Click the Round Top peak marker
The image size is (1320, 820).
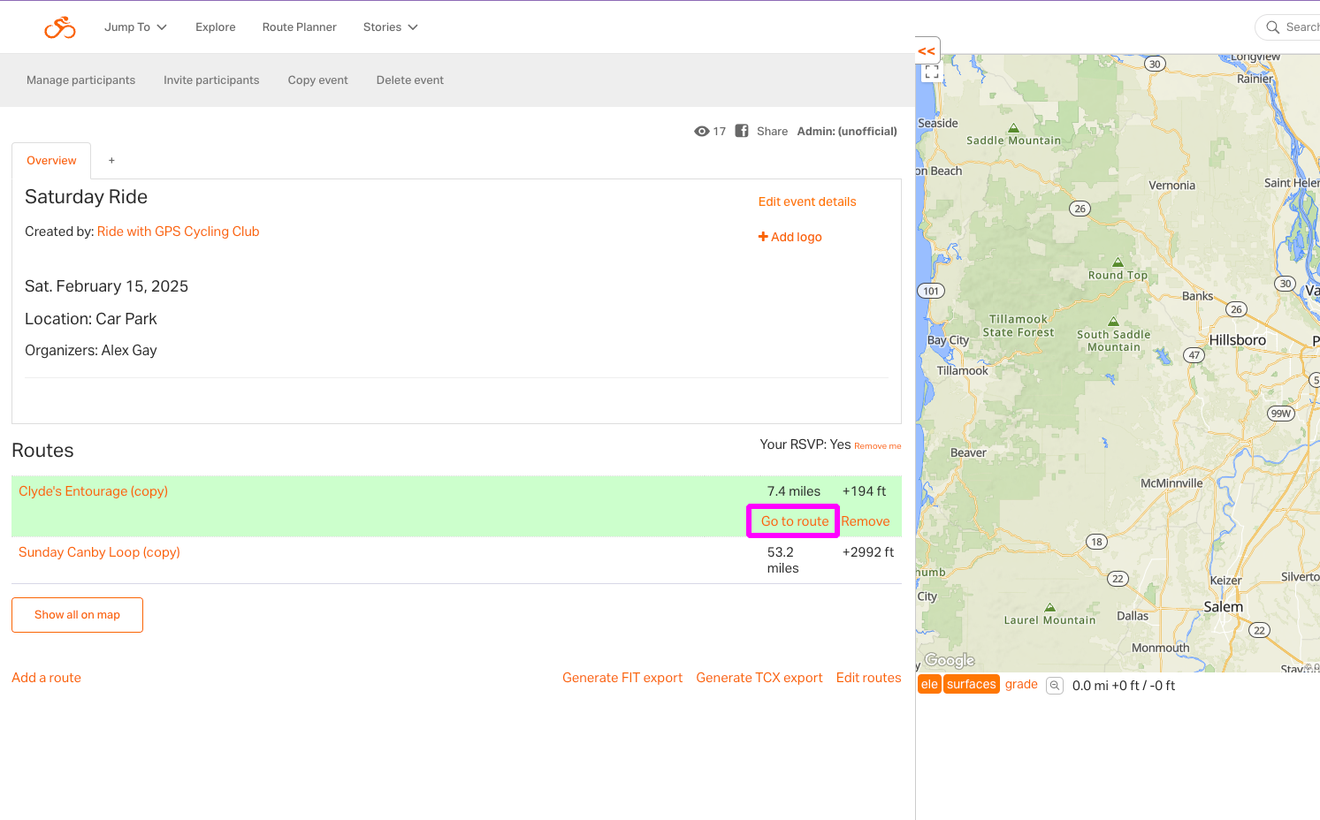coord(1118,262)
